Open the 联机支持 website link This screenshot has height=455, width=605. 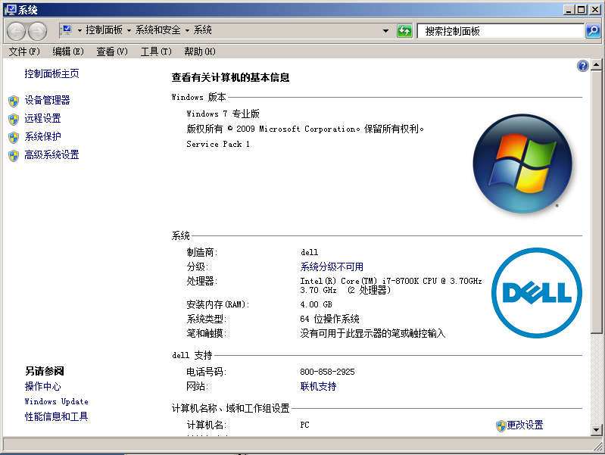318,386
